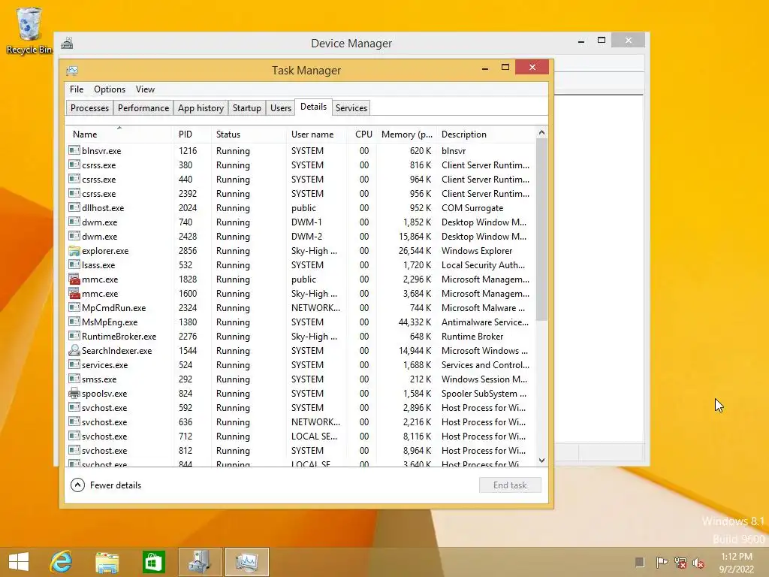The width and height of the screenshot is (769, 577).
Task: Switch to the App history tab
Action: [x=201, y=108]
